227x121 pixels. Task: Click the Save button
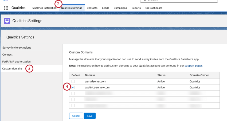[x=89, y=116]
